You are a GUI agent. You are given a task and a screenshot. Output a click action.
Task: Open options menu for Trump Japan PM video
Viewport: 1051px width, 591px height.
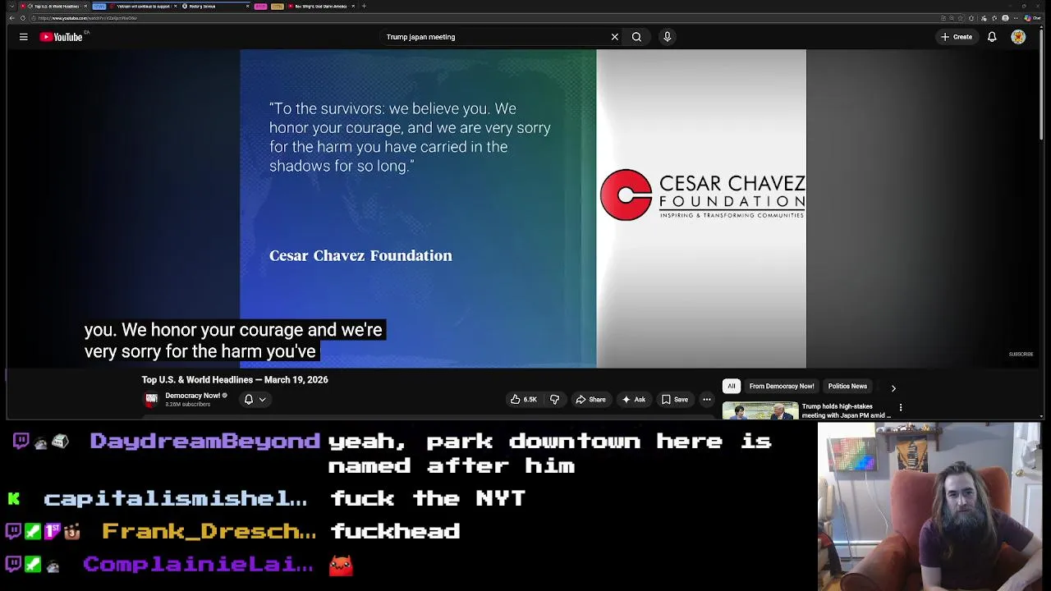(901, 407)
